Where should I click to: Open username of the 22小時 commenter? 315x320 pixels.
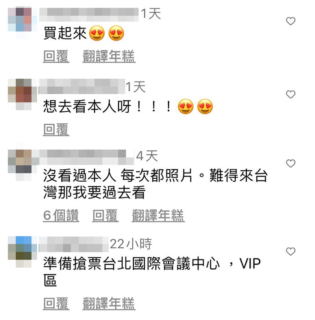pos(74,244)
